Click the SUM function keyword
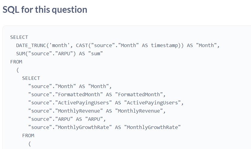The height and width of the screenshot is (149, 251). 21,54
